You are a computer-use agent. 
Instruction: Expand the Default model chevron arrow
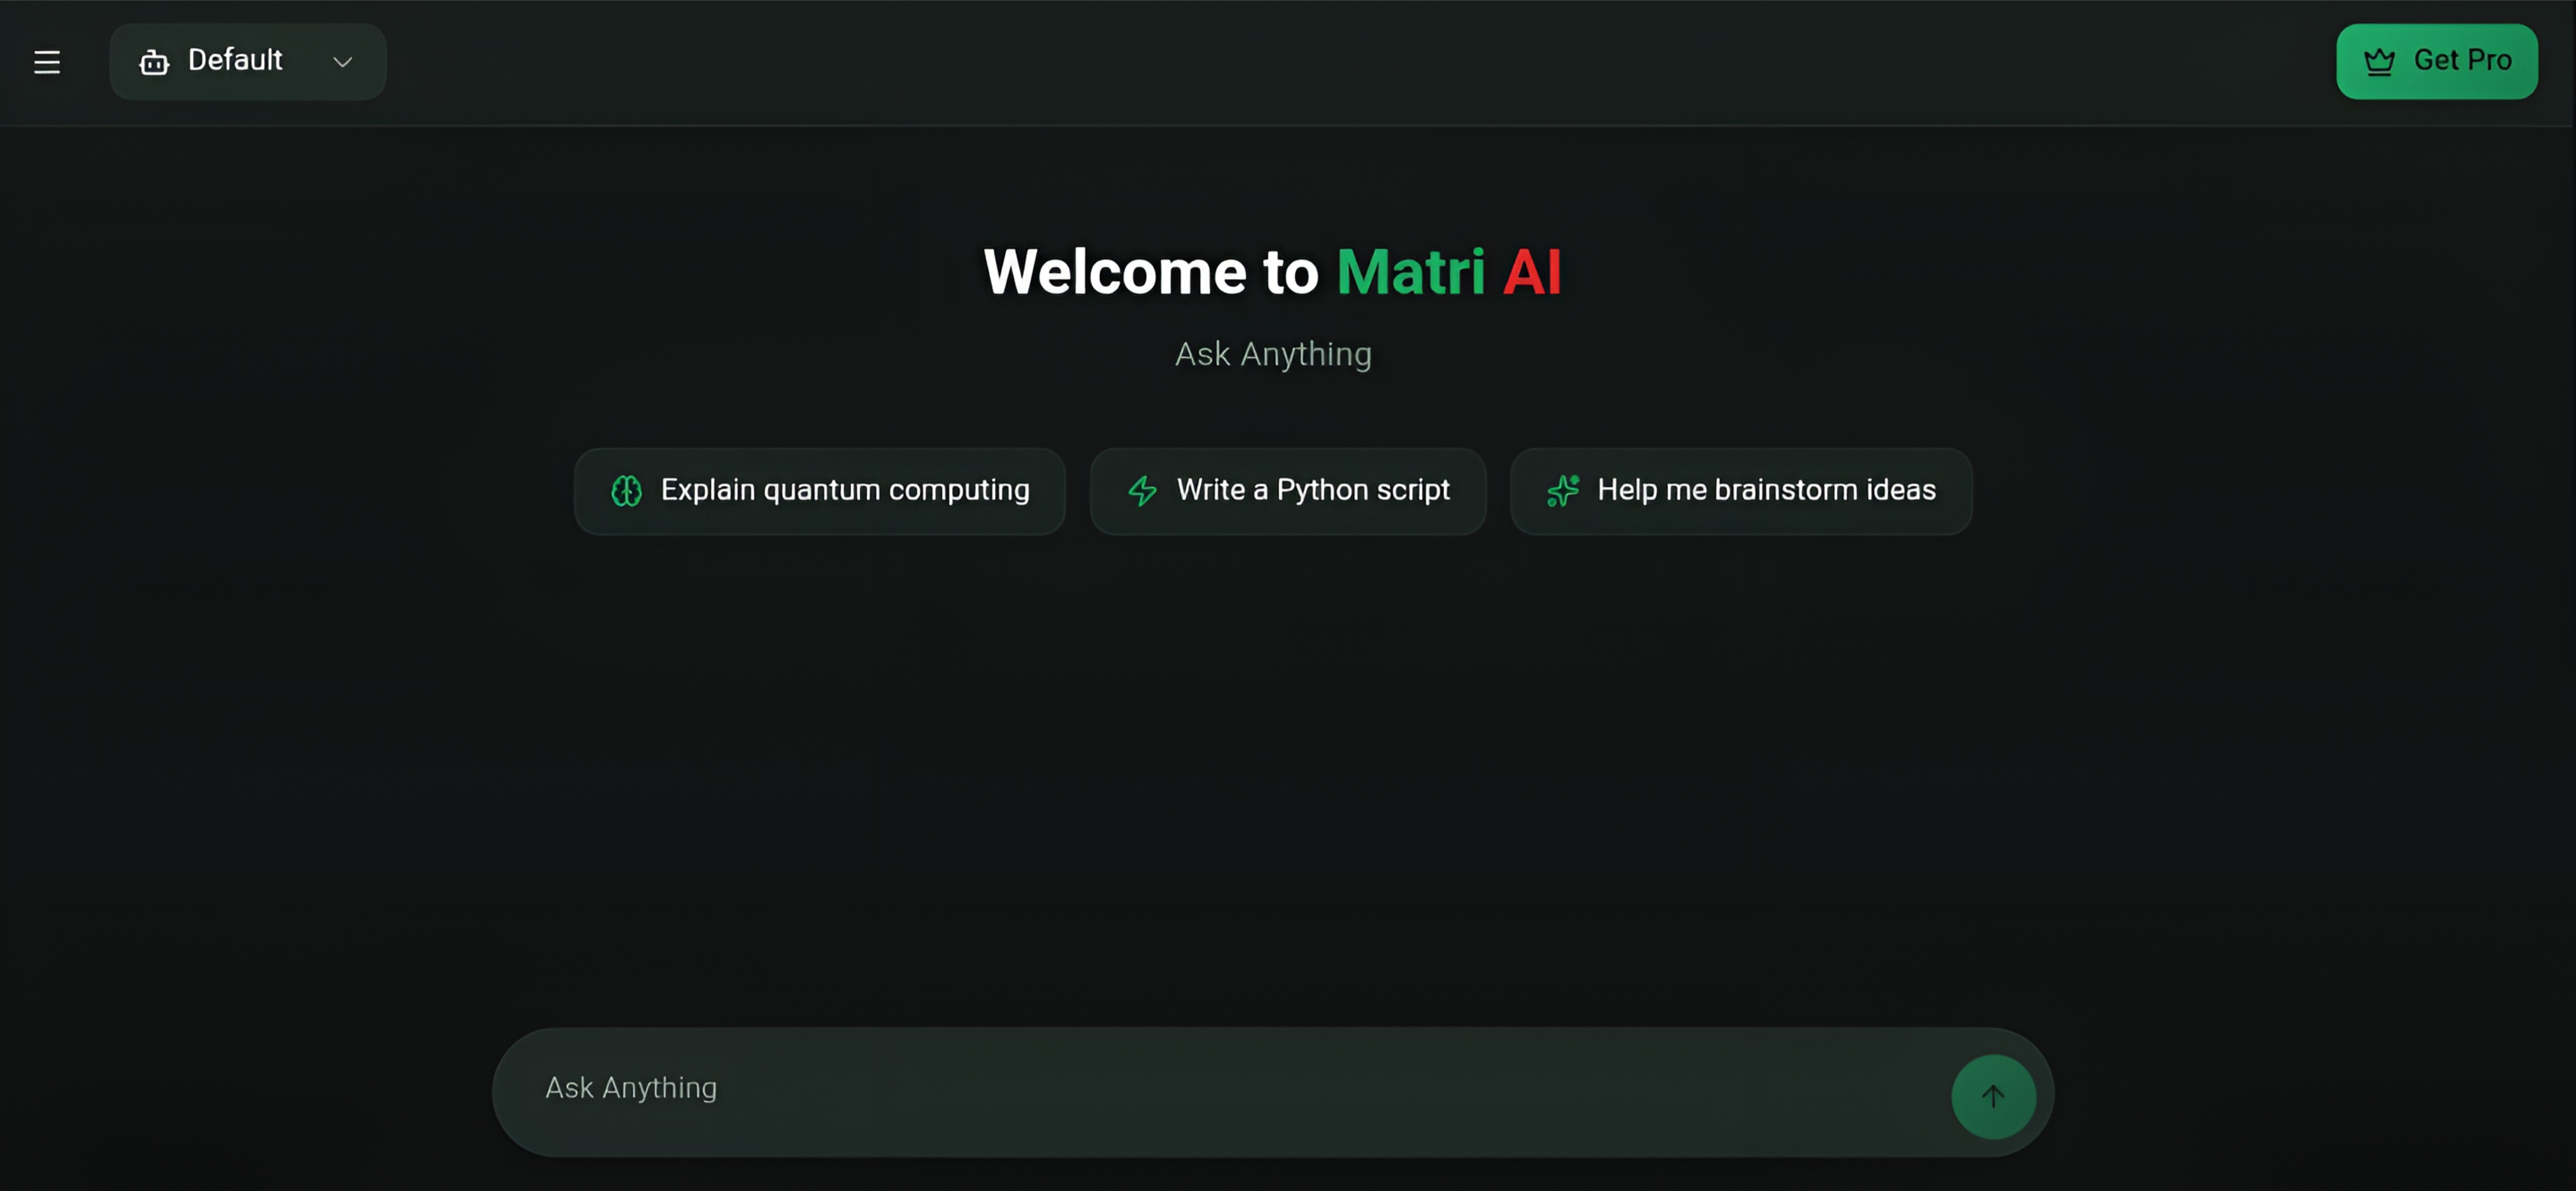click(343, 62)
